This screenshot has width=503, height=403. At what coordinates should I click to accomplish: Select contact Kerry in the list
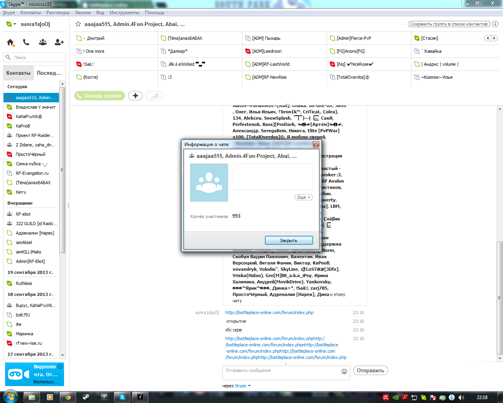[x=31, y=192]
